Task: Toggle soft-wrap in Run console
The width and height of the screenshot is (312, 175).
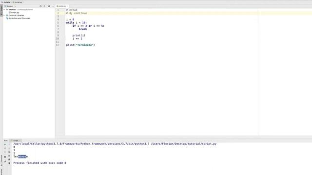Action: (x=9, y=152)
